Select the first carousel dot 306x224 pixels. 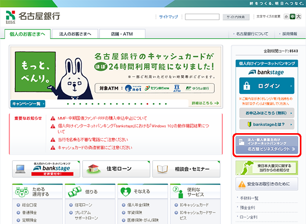pyautogui.click(x=68, y=104)
